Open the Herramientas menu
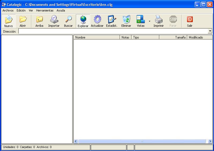The width and height of the screenshot is (214, 151). tap(45, 10)
